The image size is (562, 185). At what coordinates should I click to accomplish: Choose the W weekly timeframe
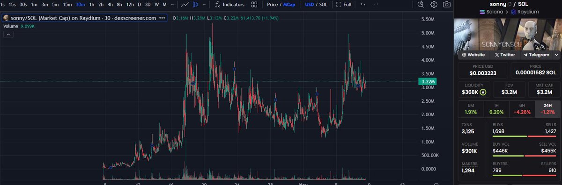(x=156, y=4)
